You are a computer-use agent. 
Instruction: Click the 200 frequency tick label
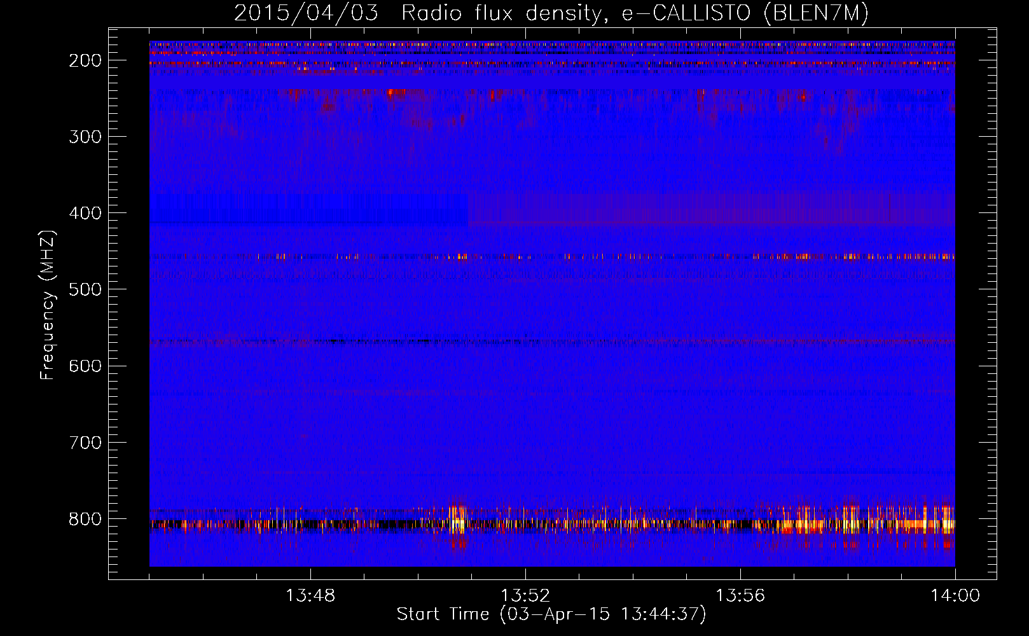pos(85,60)
